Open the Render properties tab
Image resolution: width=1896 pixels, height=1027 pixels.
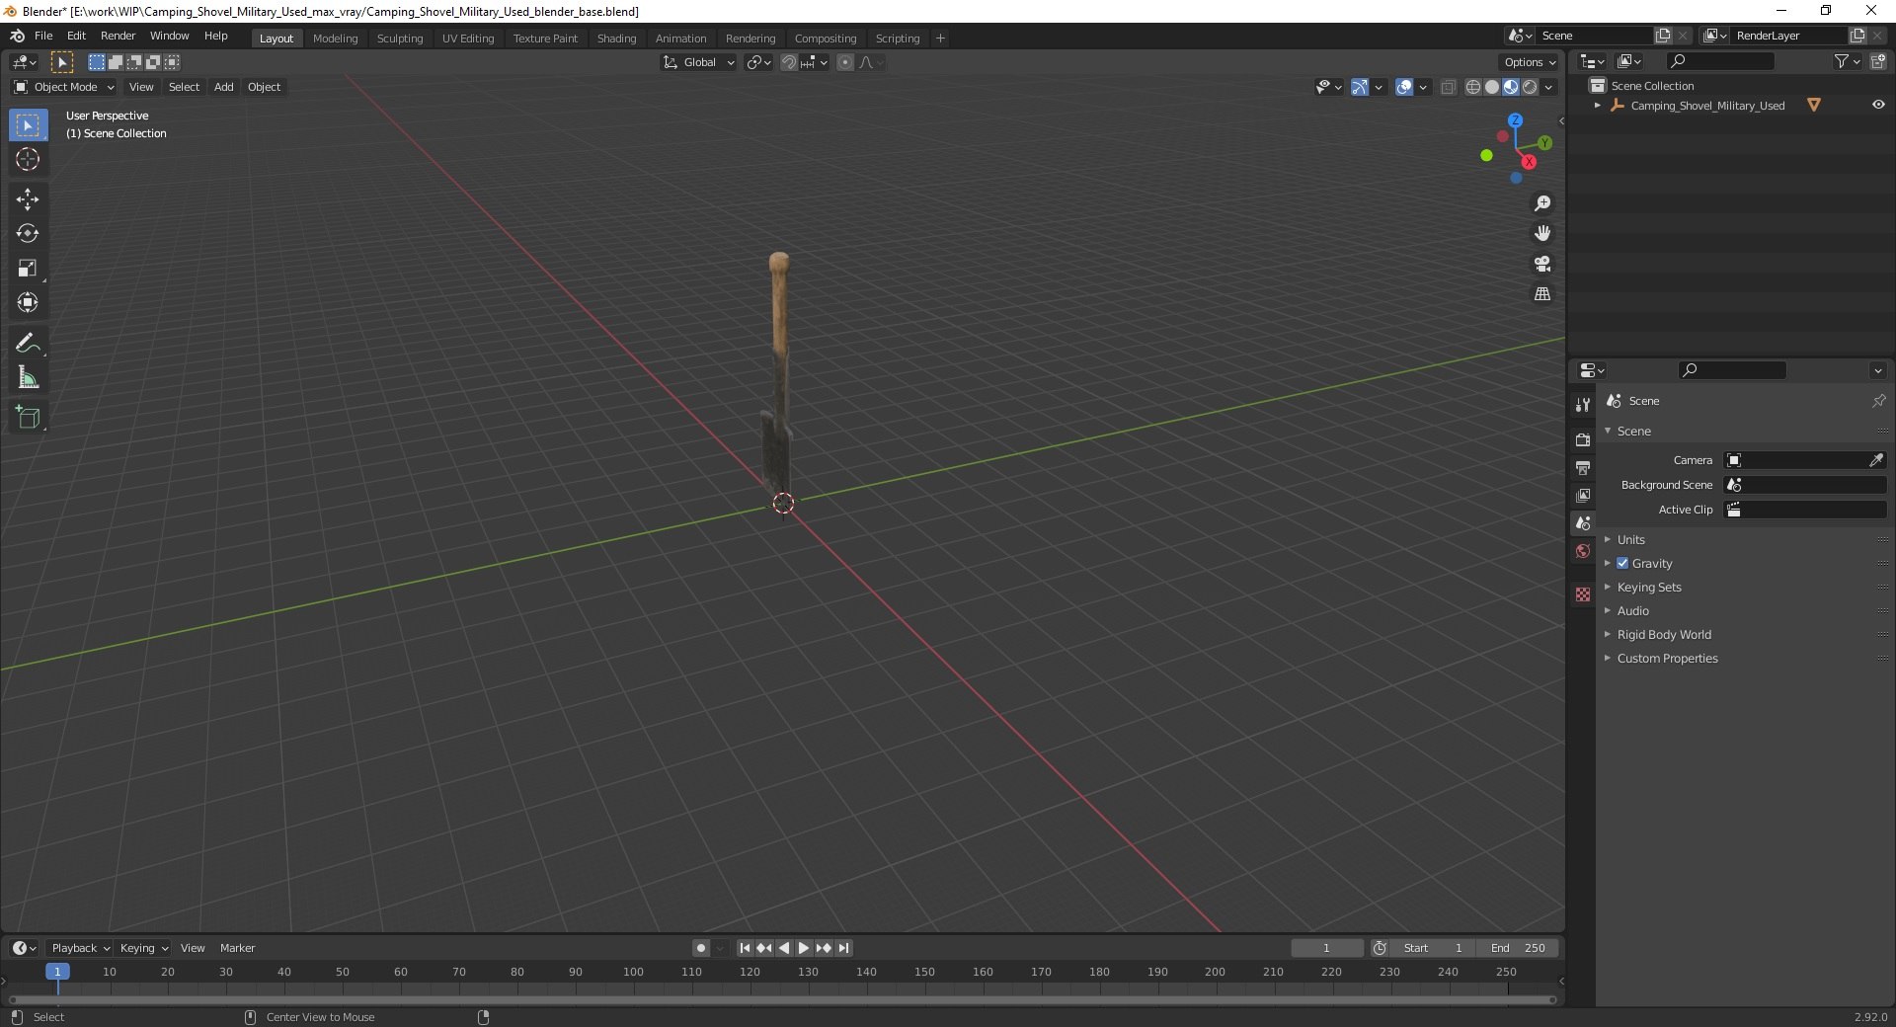click(1583, 439)
